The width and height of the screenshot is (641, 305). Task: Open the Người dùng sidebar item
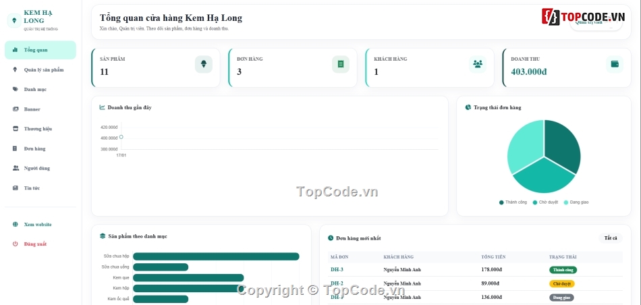tap(40, 168)
